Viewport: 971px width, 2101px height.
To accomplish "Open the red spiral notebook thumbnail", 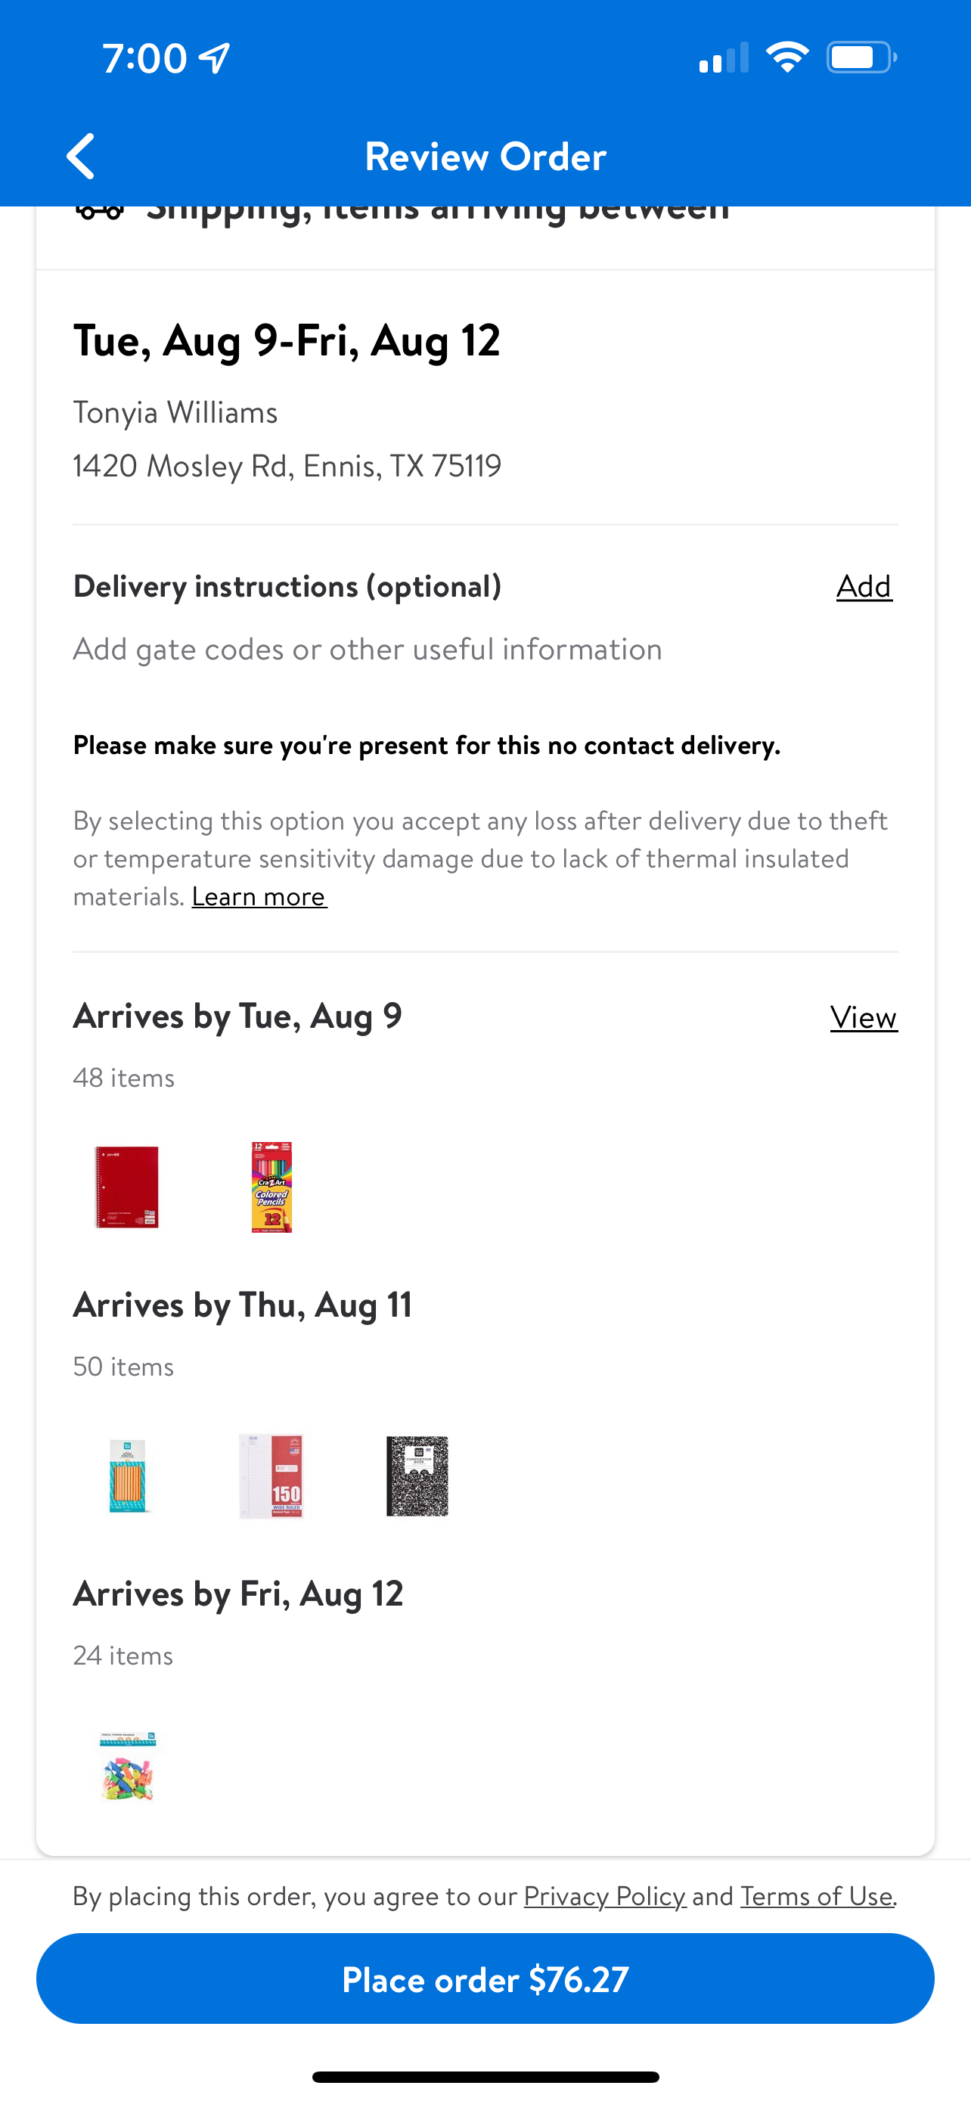I will pos(127,1187).
